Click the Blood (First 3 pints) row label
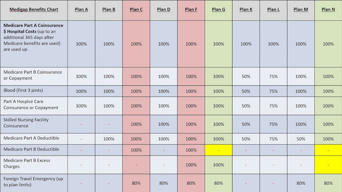 click(23, 91)
